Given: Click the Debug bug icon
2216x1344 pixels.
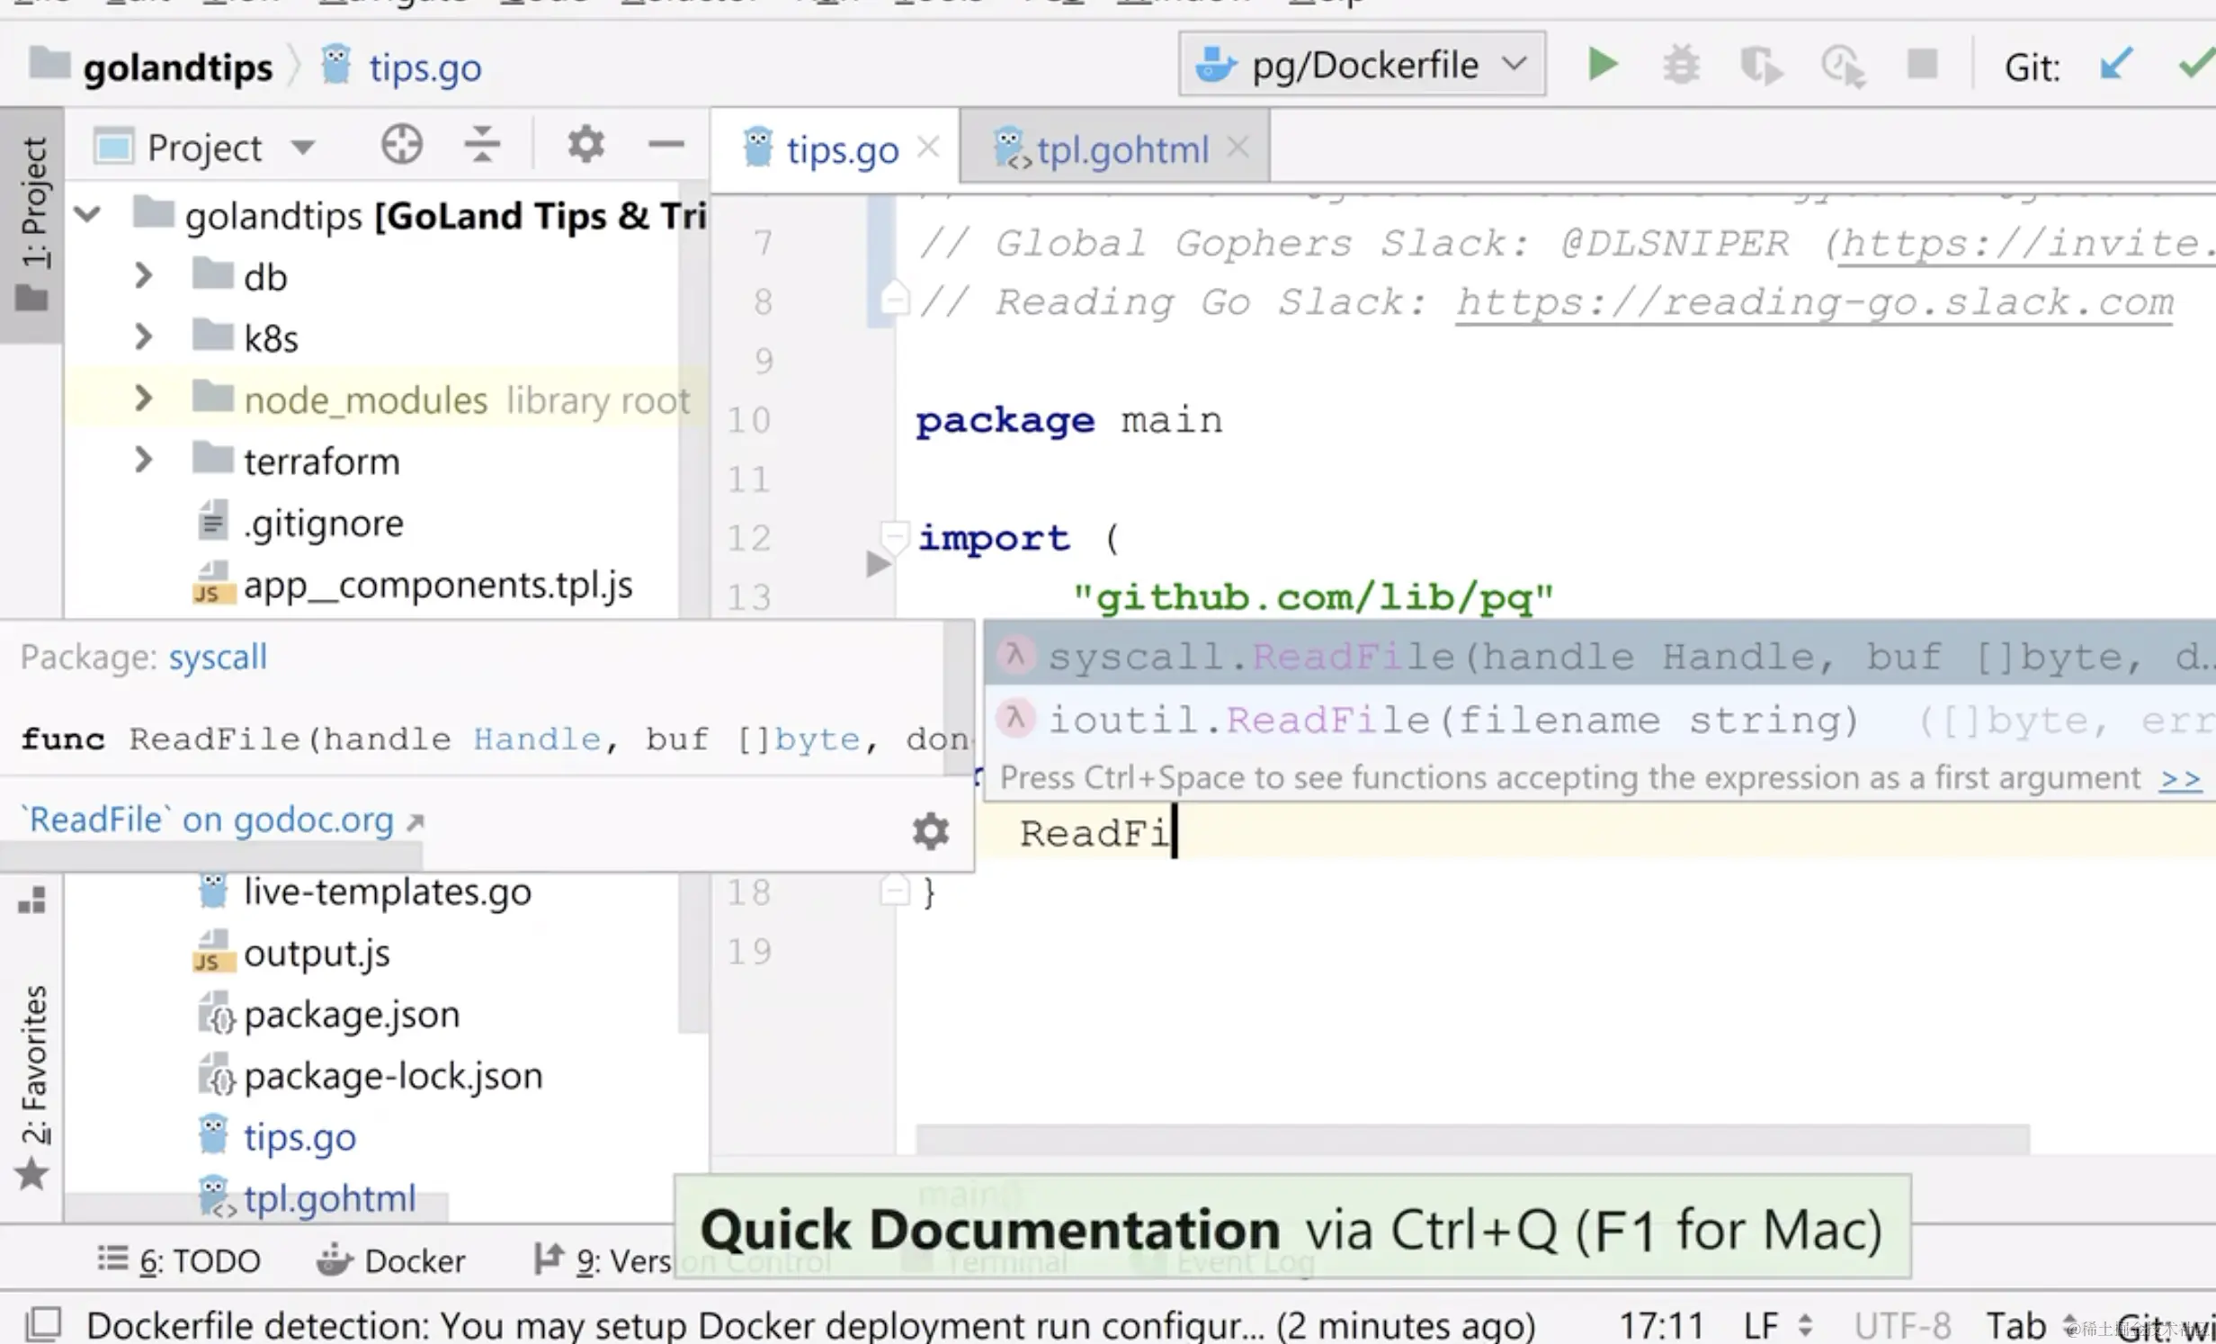Looking at the screenshot, I should click(1680, 65).
